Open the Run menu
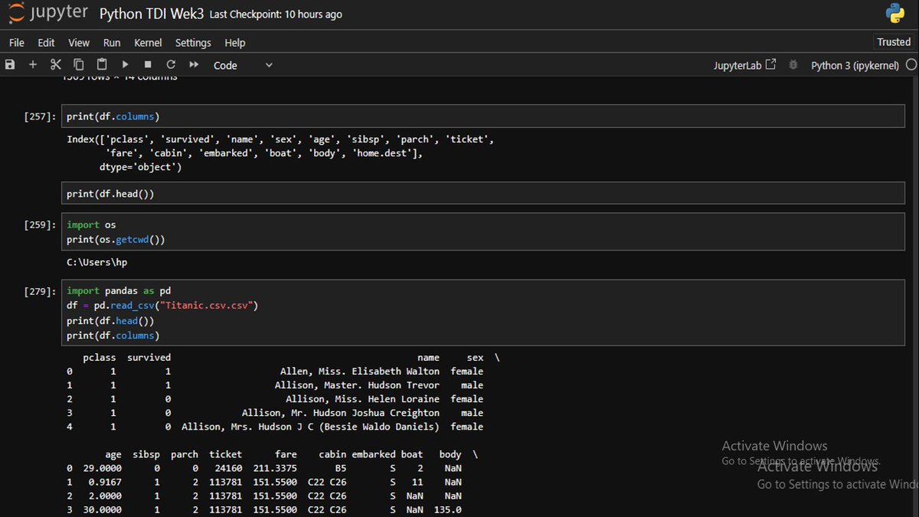Viewport: 919px width, 517px height. (x=112, y=43)
